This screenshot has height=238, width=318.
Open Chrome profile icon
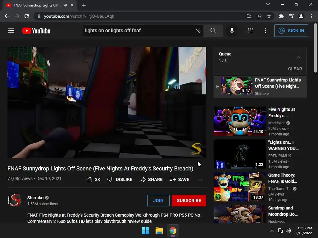point(301,16)
